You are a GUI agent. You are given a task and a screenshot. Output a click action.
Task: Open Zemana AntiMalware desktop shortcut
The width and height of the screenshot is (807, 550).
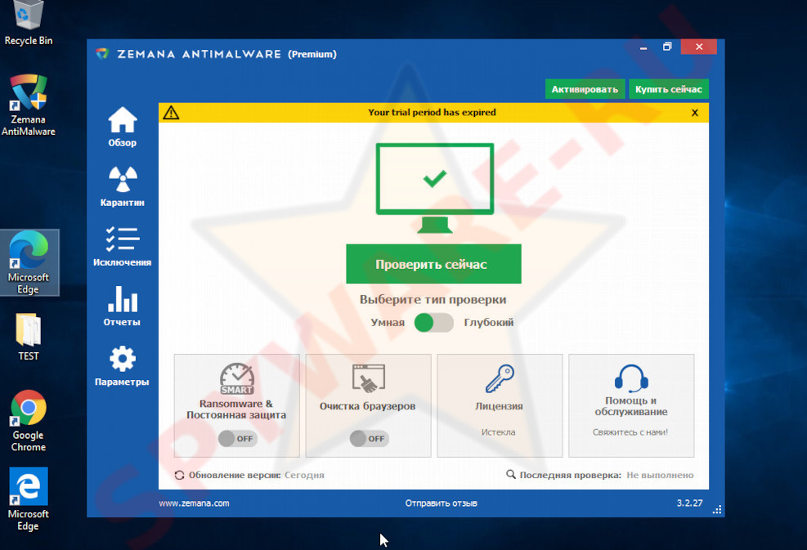[29, 105]
